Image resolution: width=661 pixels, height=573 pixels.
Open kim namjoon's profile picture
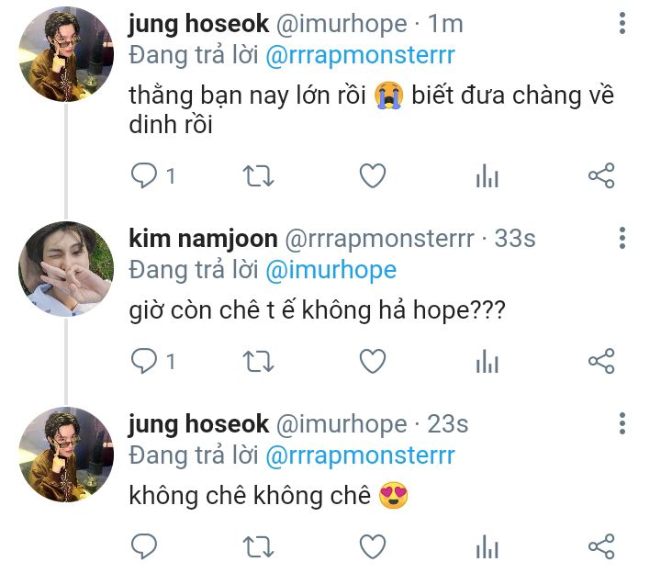point(65,268)
